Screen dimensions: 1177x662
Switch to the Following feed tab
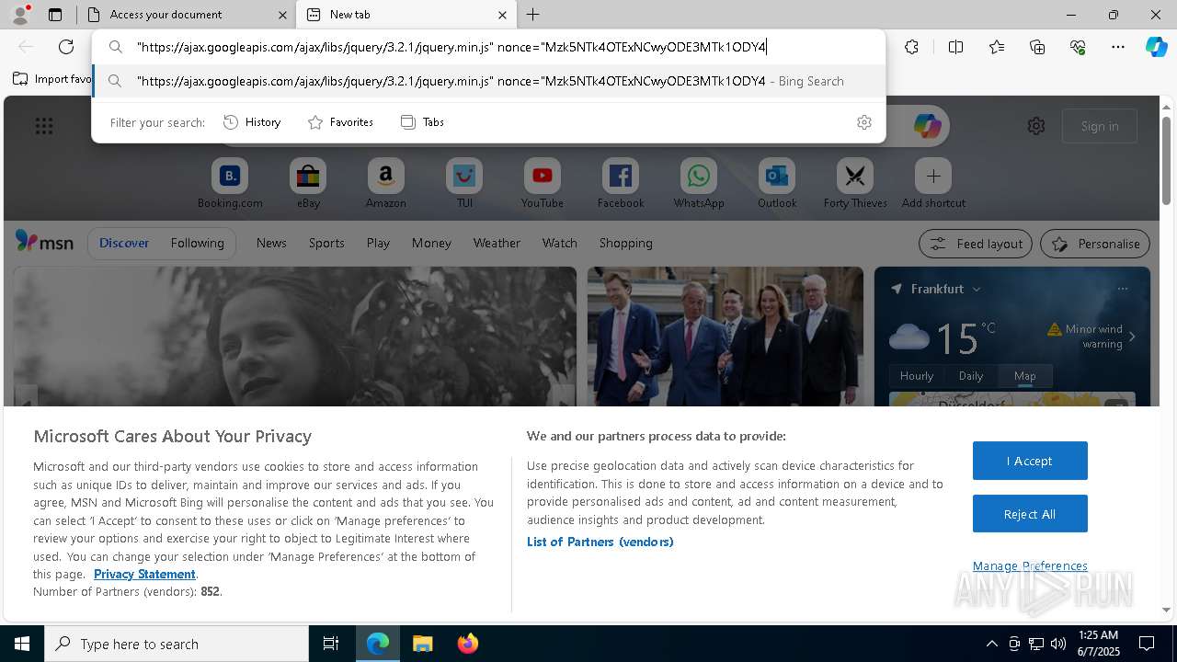pos(197,243)
